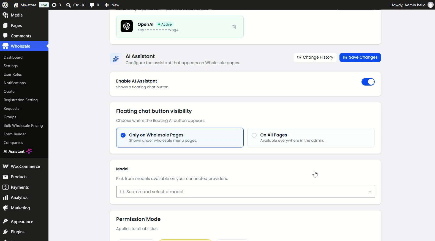Click the WooCommerce sidebar icon

point(5,166)
